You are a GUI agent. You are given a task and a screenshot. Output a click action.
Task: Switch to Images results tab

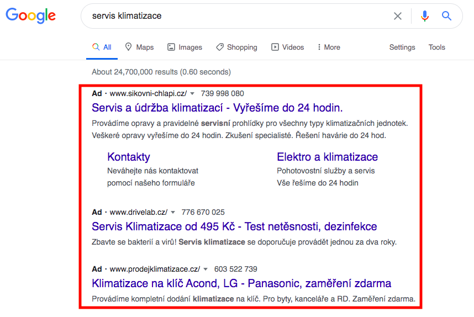coord(185,47)
